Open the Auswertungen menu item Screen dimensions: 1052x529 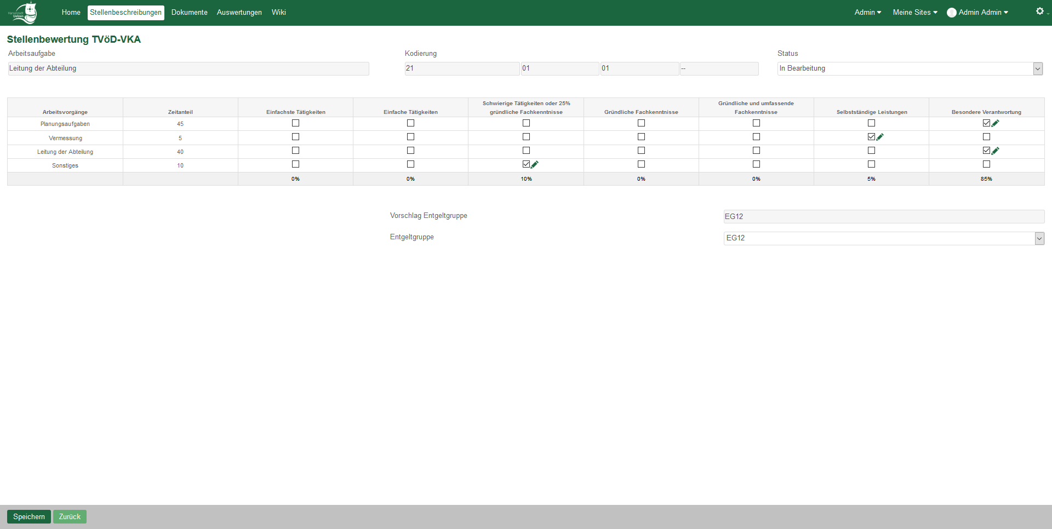click(239, 13)
